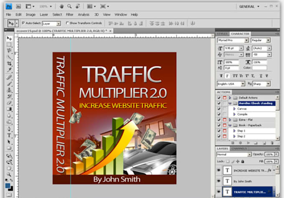Screen dimensions: 284x198
Task: Toggle dialog control for Book - Paperback set
Action: point(225,125)
